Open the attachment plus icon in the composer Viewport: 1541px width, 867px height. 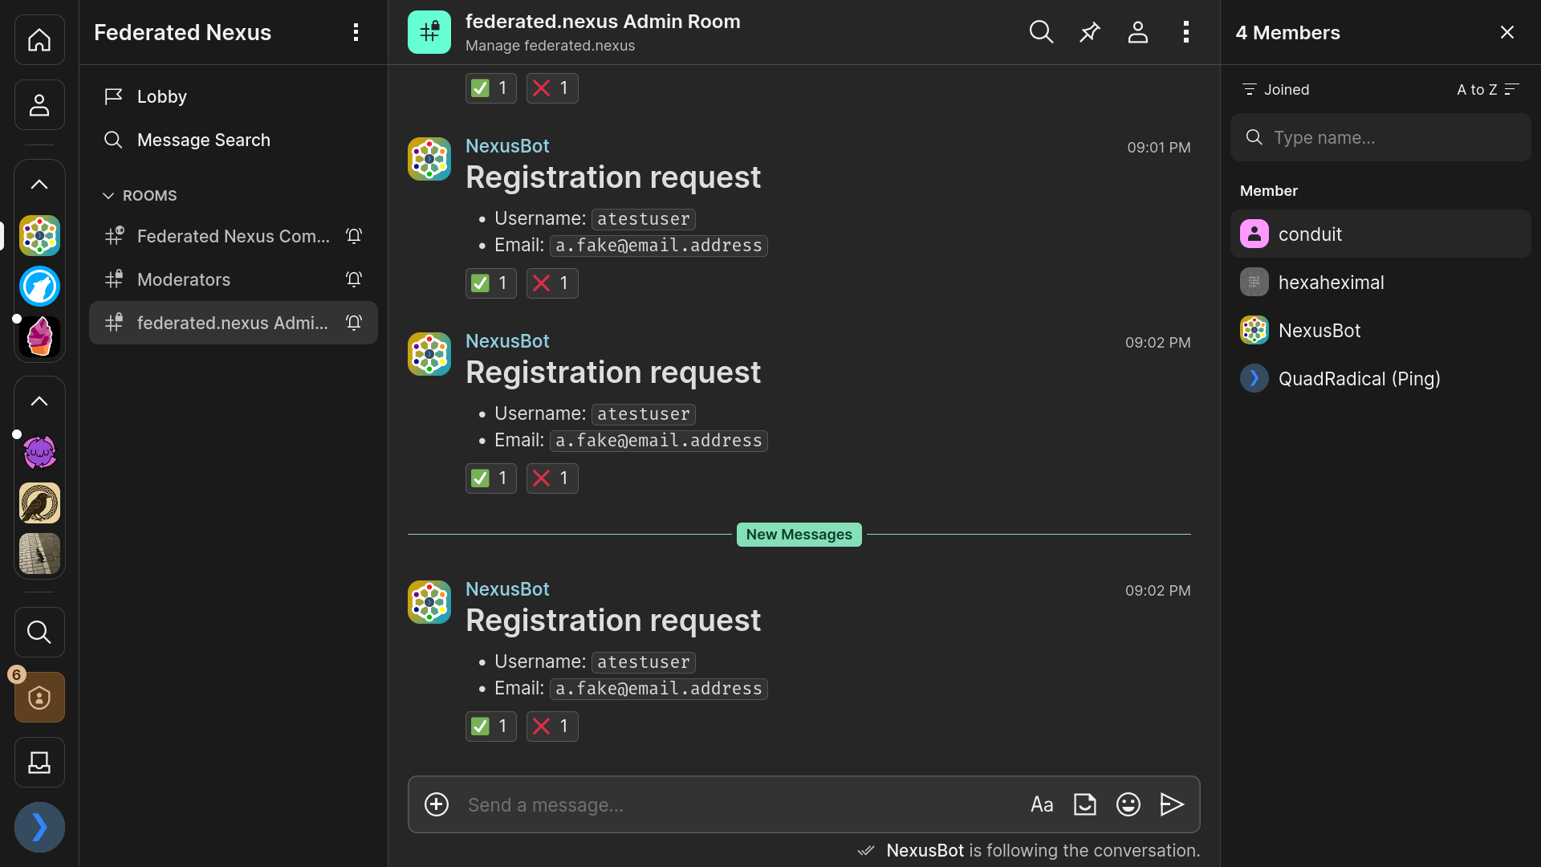[436, 804]
